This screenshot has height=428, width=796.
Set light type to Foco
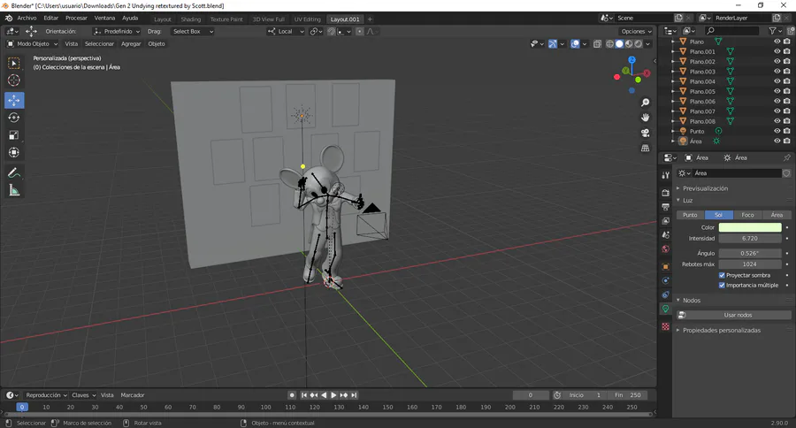coord(747,215)
